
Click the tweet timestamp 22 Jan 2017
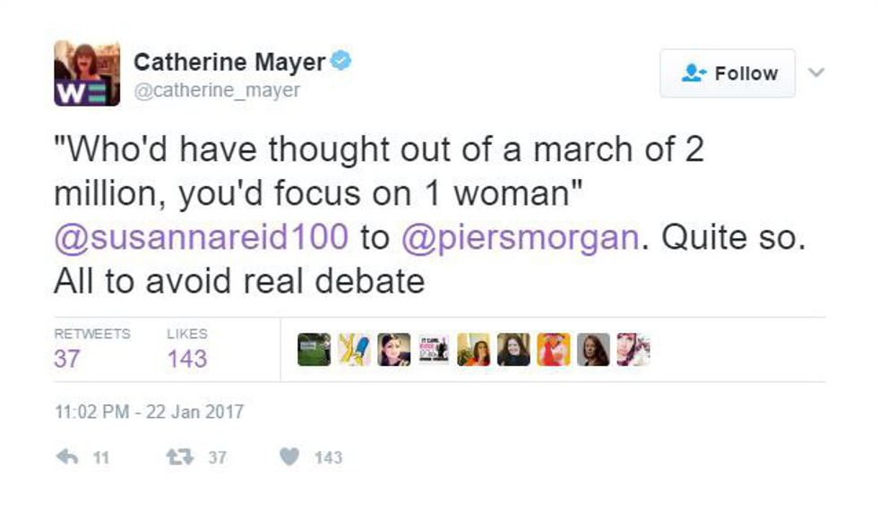pyautogui.click(x=149, y=412)
